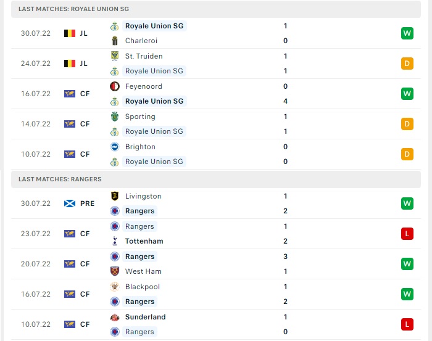This screenshot has height=341, width=432.
Task: Select the Last Matches: Rangers header
Action: [216, 179]
